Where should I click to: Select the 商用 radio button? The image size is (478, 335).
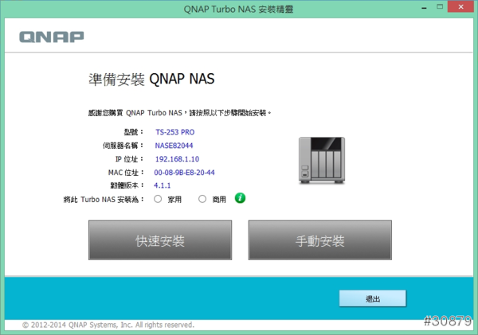202,199
